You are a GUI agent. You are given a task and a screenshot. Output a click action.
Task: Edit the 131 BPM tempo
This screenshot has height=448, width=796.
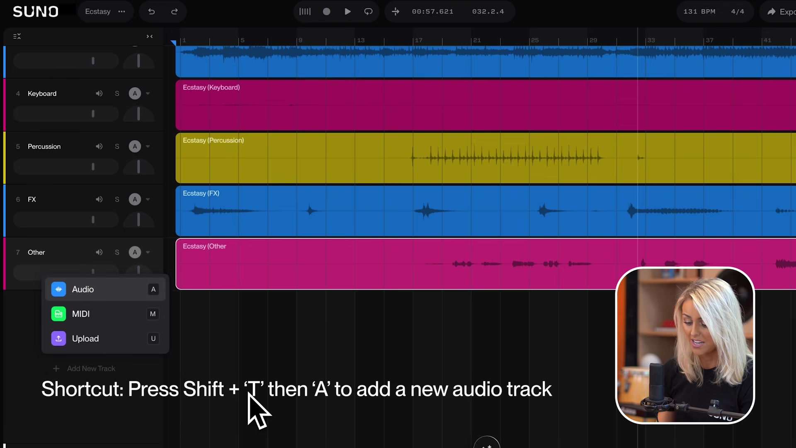(x=699, y=12)
